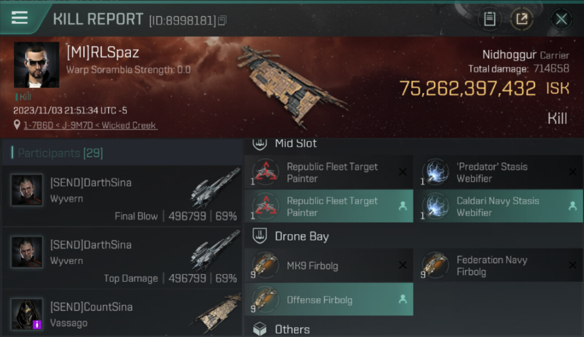Viewport: 584px width, 337px height.
Task: Click the 'Predator' Stasis Webifier icon
Action: pos(435,172)
